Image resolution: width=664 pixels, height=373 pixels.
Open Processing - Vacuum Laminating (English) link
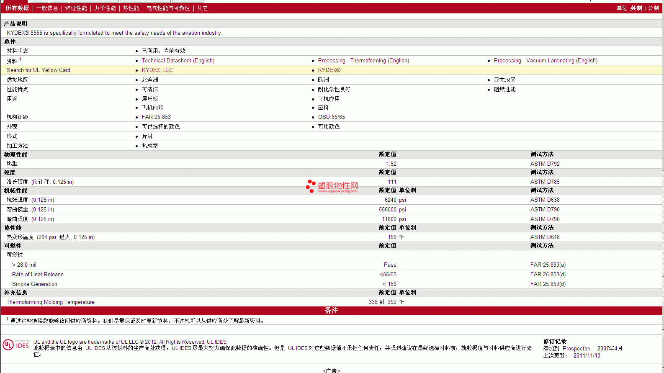[x=546, y=60]
